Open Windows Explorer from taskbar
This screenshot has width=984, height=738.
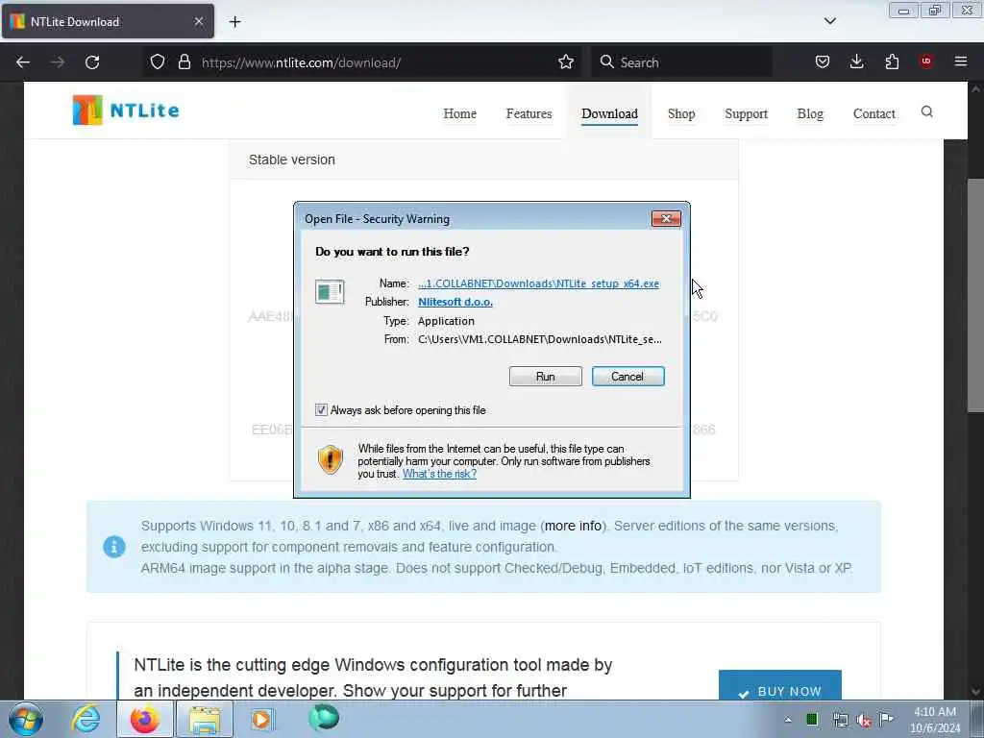[205, 720]
